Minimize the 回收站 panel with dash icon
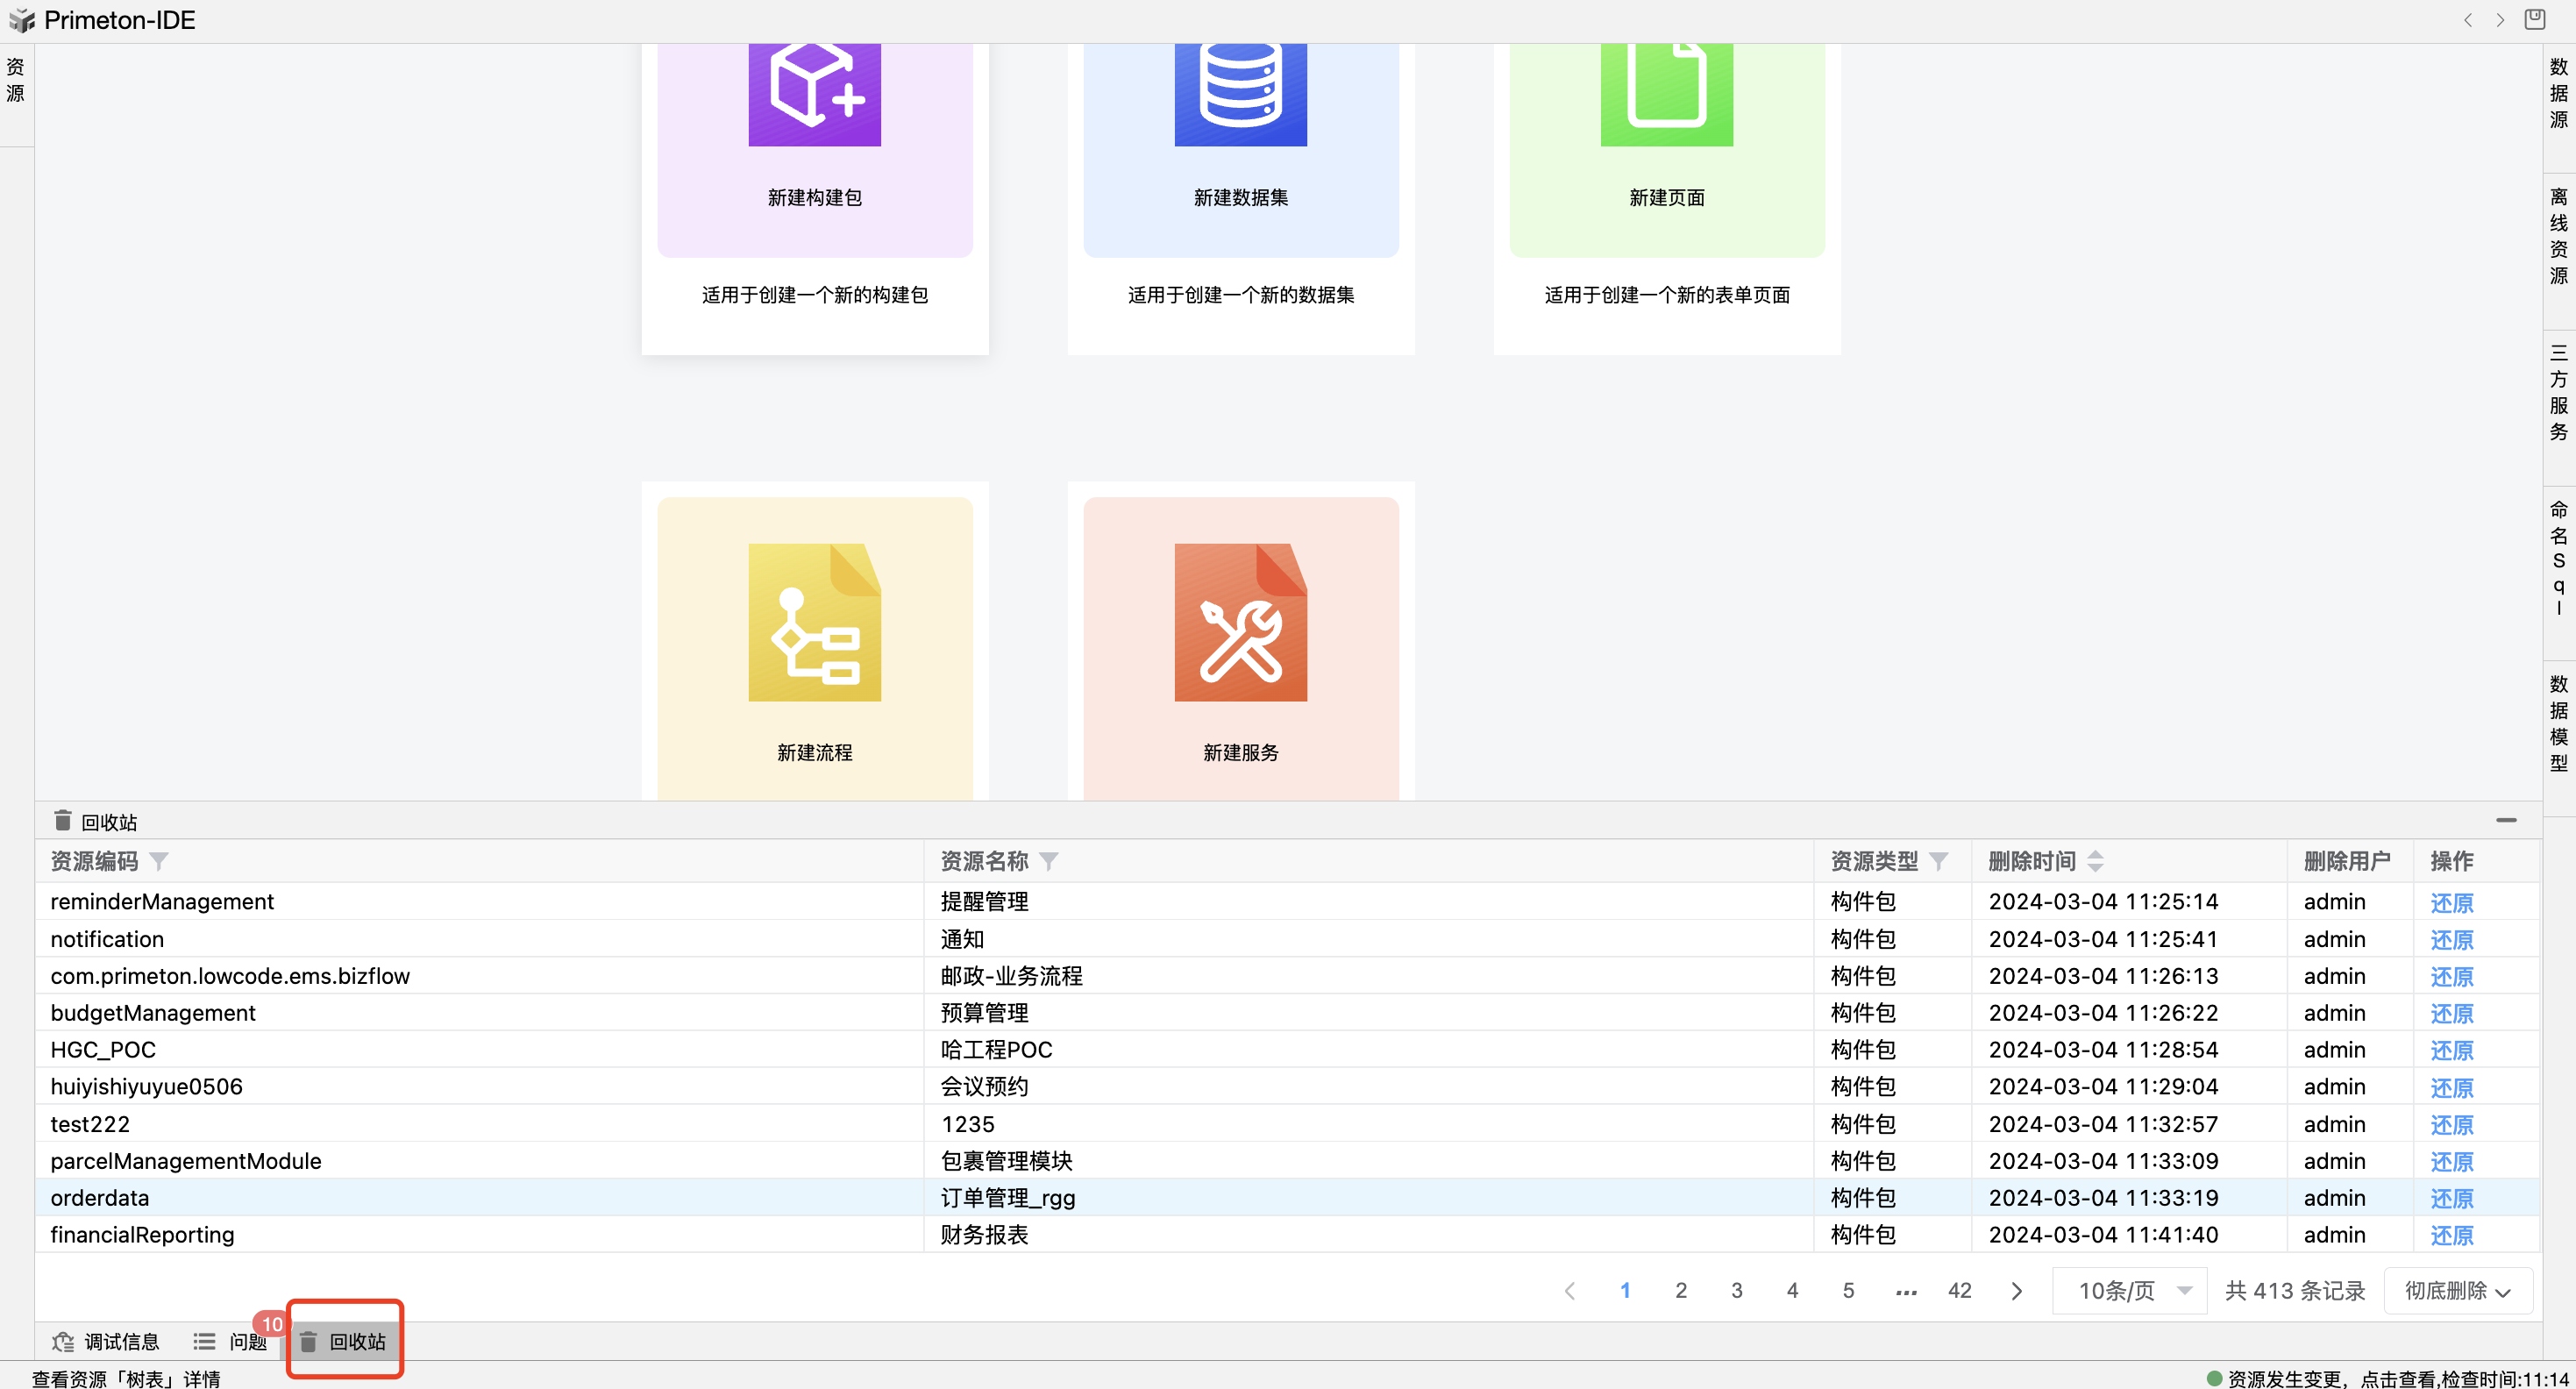The height and width of the screenshot is (1389, 2576). pos(2506,820)
